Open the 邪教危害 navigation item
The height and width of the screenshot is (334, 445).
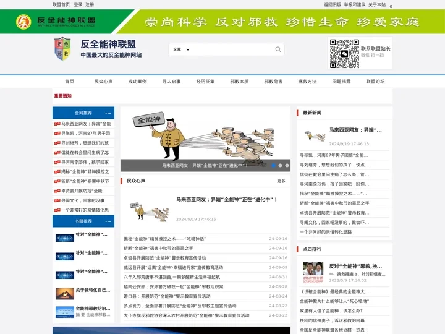point(273,82)
